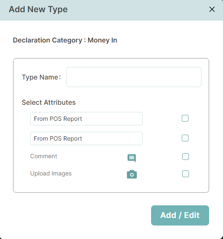Viewport: 223px width, 239px height.
Task: Submit with the Add / Edit button
Action: pyautogui.click(x=180, y=215)
